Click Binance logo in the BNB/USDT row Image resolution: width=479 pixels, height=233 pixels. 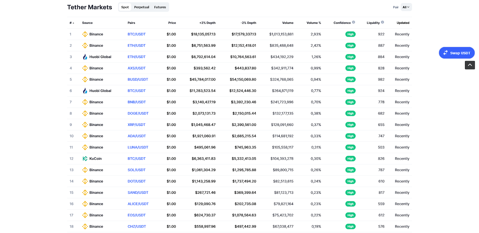[x=85, y=102]
